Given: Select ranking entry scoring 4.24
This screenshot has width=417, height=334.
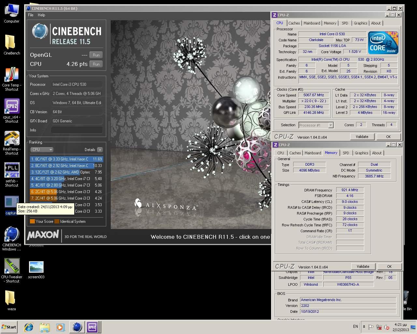Looking at the screenshot, I should [66, 198].
